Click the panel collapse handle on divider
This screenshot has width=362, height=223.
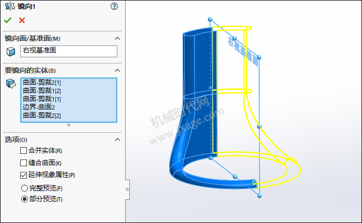[127, 189]
